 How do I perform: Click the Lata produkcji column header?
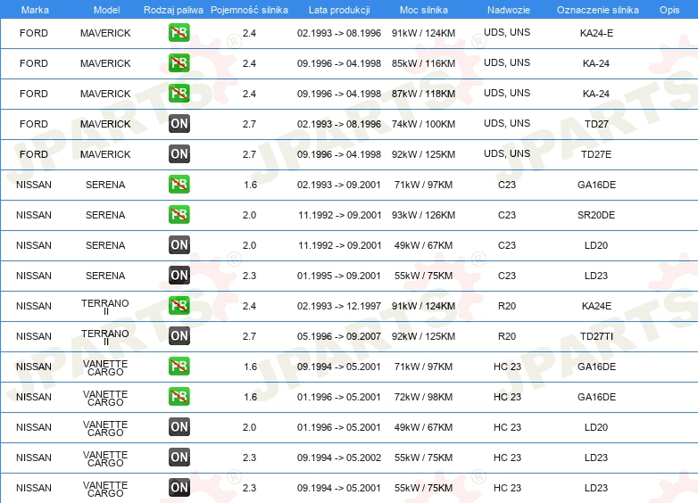point(339,10)
